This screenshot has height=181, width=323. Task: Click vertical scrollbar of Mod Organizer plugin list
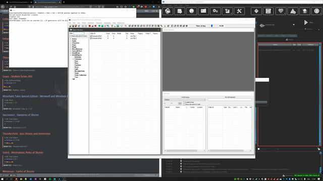pyautogui.click(x=320, y=95)
